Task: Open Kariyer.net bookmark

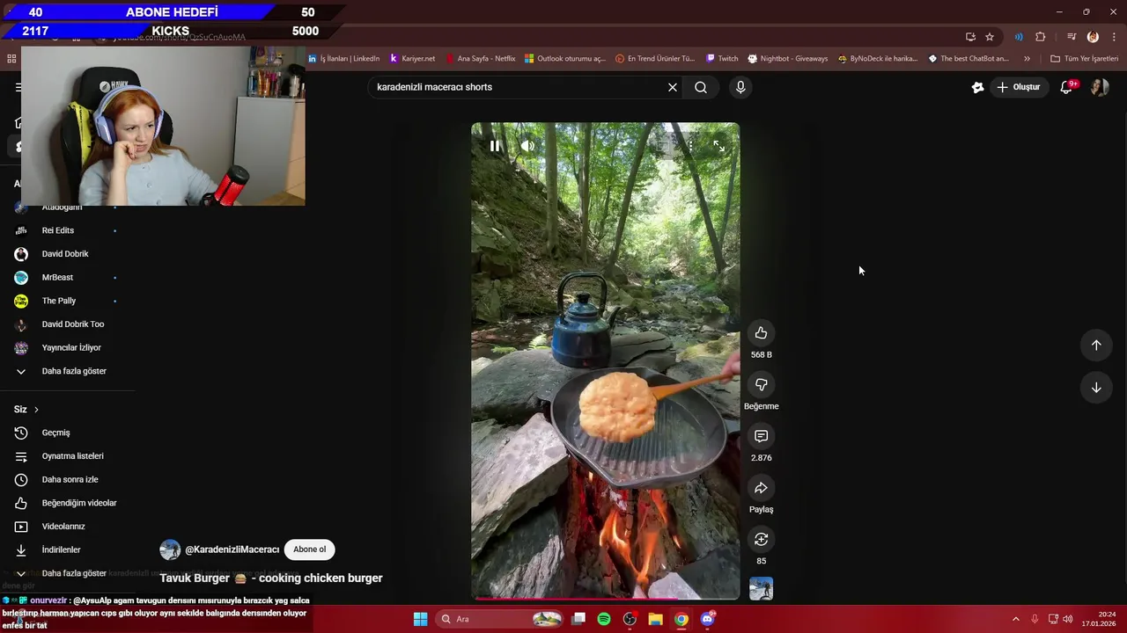Action: coord(412,59)
